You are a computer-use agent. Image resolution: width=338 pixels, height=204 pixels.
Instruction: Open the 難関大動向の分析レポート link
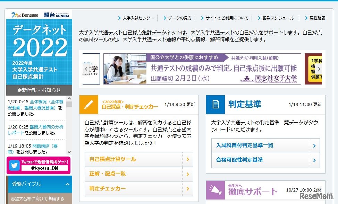coord(36,130)
